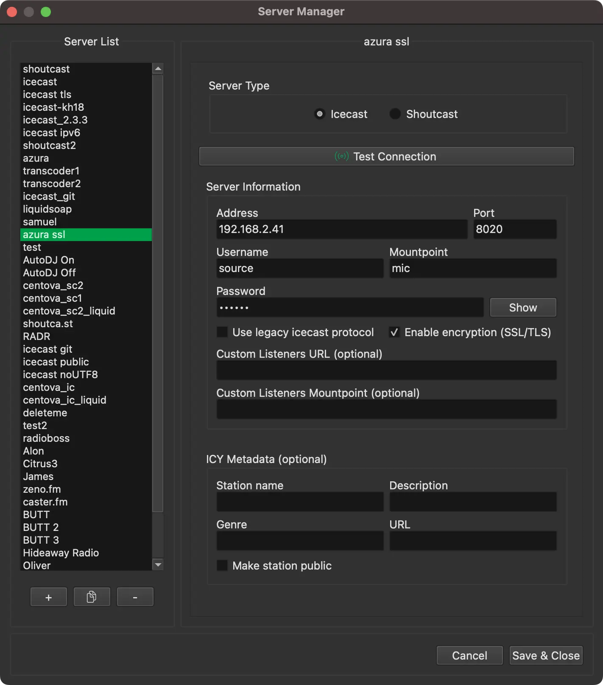603x685 pixels.
Task: Check Make station public
Action: (222, 566)
